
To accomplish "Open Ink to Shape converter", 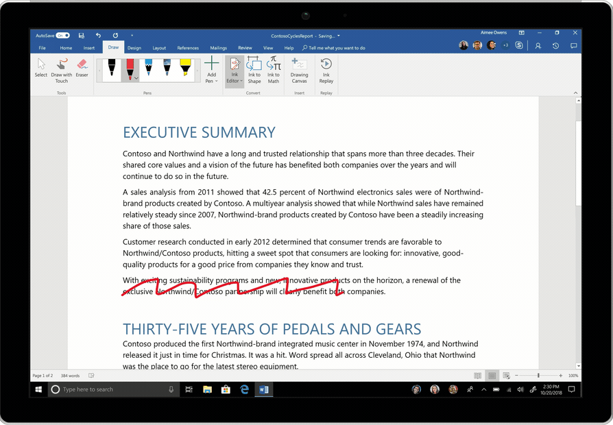I will coord(254,70).
